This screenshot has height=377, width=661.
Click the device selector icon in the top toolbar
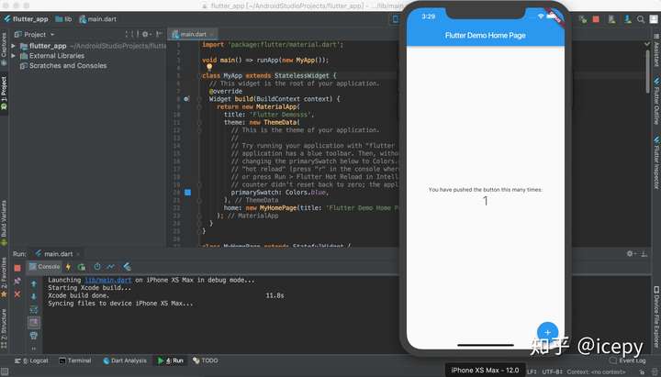[x=395, y=19]
